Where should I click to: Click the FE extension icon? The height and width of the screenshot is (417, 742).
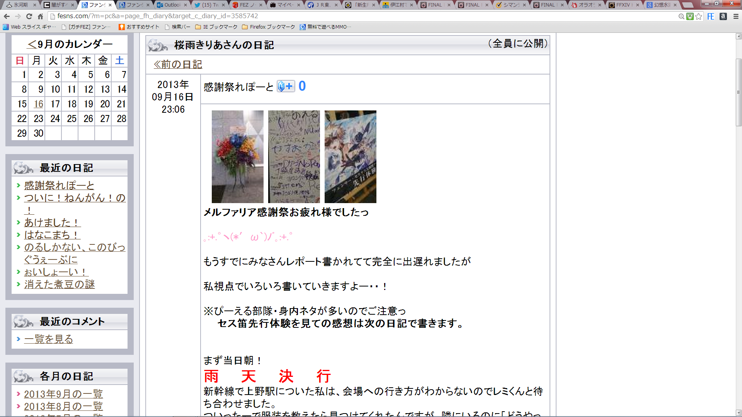711,16
